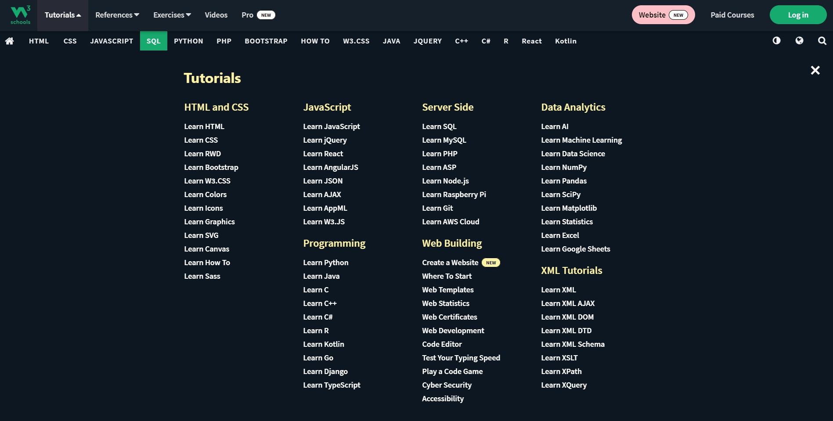Image resolution: width=833 pixels, height=421 pixels.
Task: Select the BOOTSTRAP topic tab
Action: 266,41
